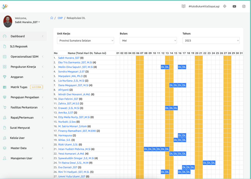Click the home icon in breadcrumb
Screen dimensions: 251x179
pos(52,18)
